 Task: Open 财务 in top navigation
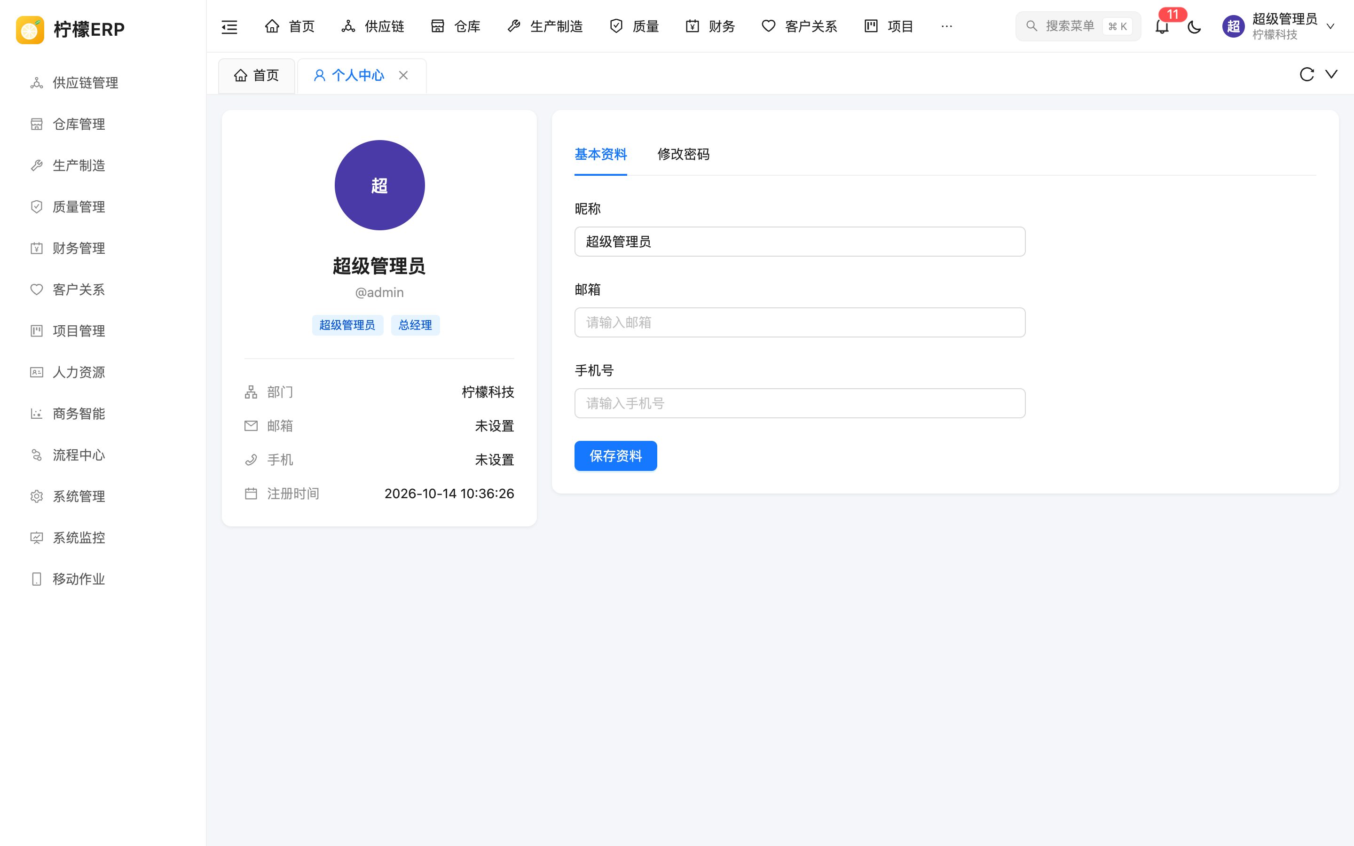(710, 26)
